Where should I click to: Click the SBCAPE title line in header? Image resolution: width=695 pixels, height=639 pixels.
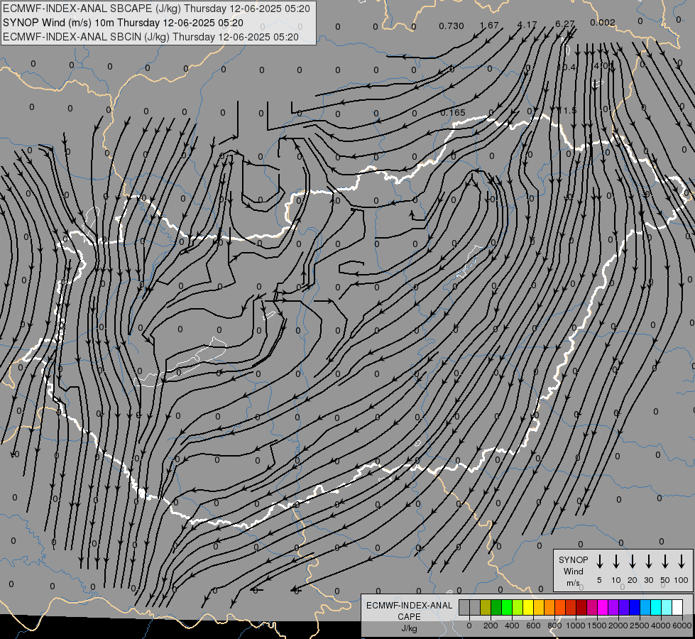pyautogui.click(x=156, y=9)
